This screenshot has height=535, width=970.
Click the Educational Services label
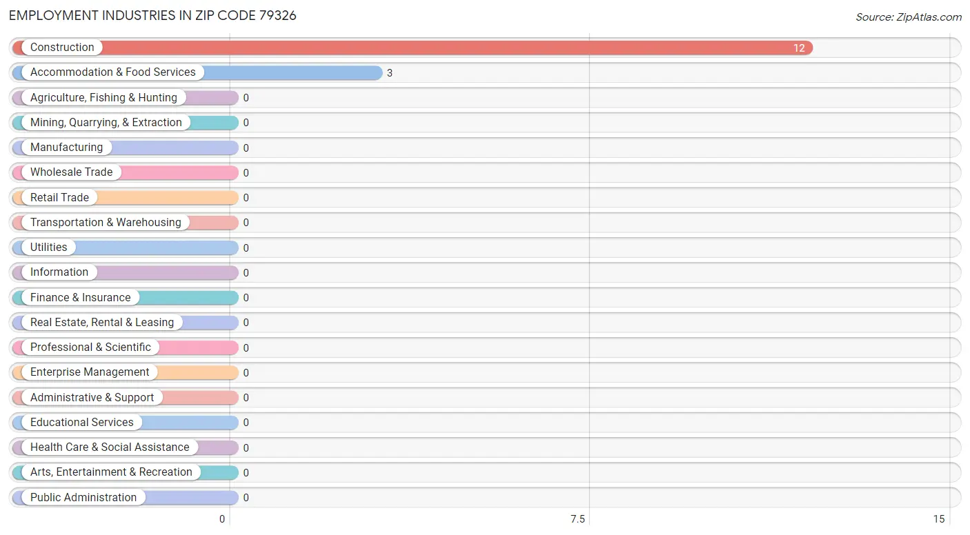coord(82,423)
